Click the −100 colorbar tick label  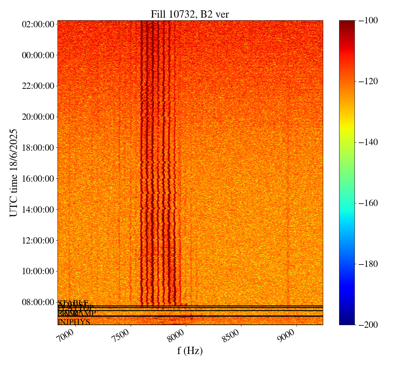pyautogui.click(x=368, y=21)
